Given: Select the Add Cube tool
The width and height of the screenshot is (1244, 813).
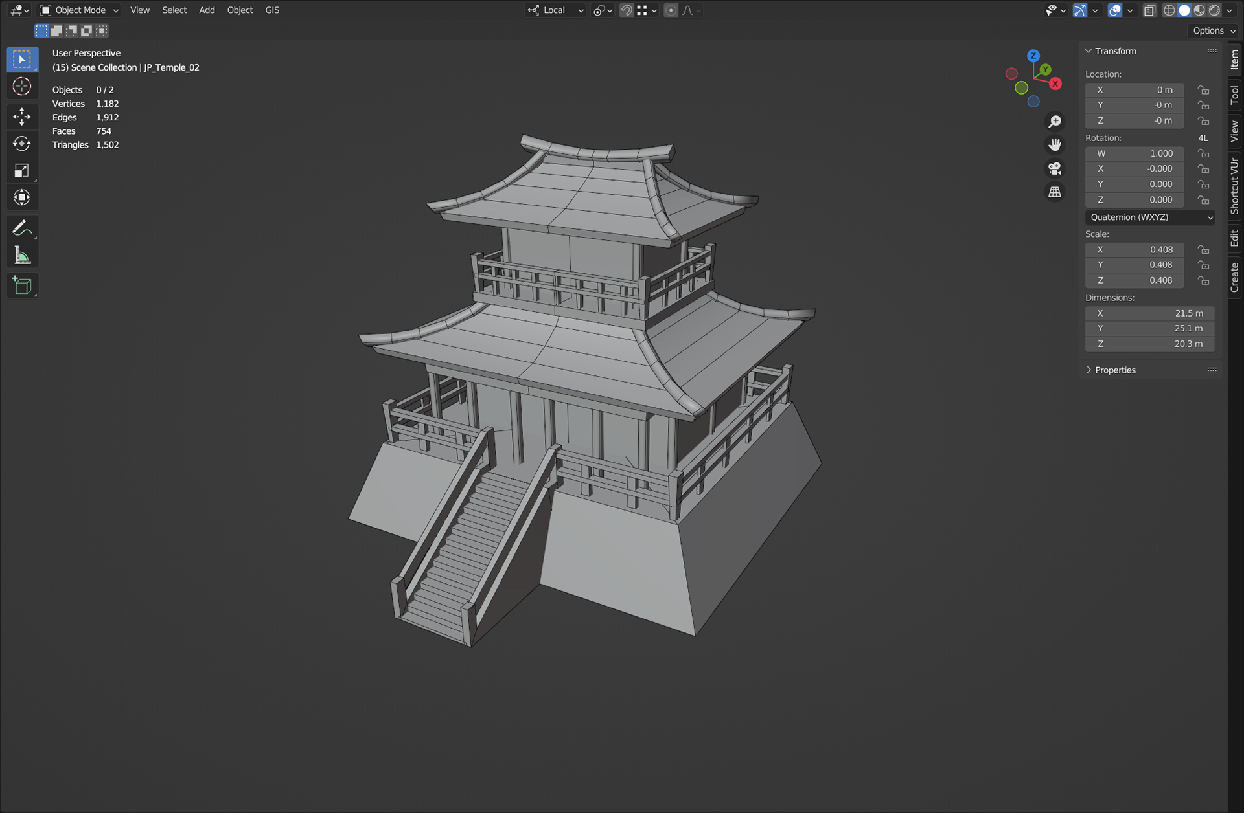Looking at the screenshot, I should point(22,285).
